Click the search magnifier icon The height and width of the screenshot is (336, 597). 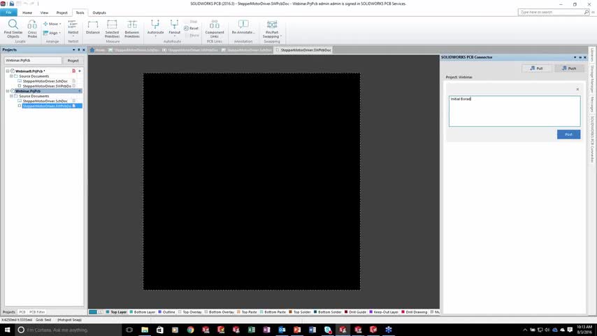point(587,12)
